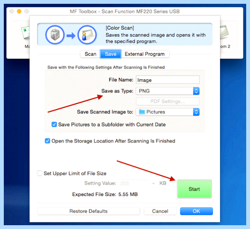This screenshot has height=229, width=250.
Task: Click the File Name input field
Action: pos(167,80)
